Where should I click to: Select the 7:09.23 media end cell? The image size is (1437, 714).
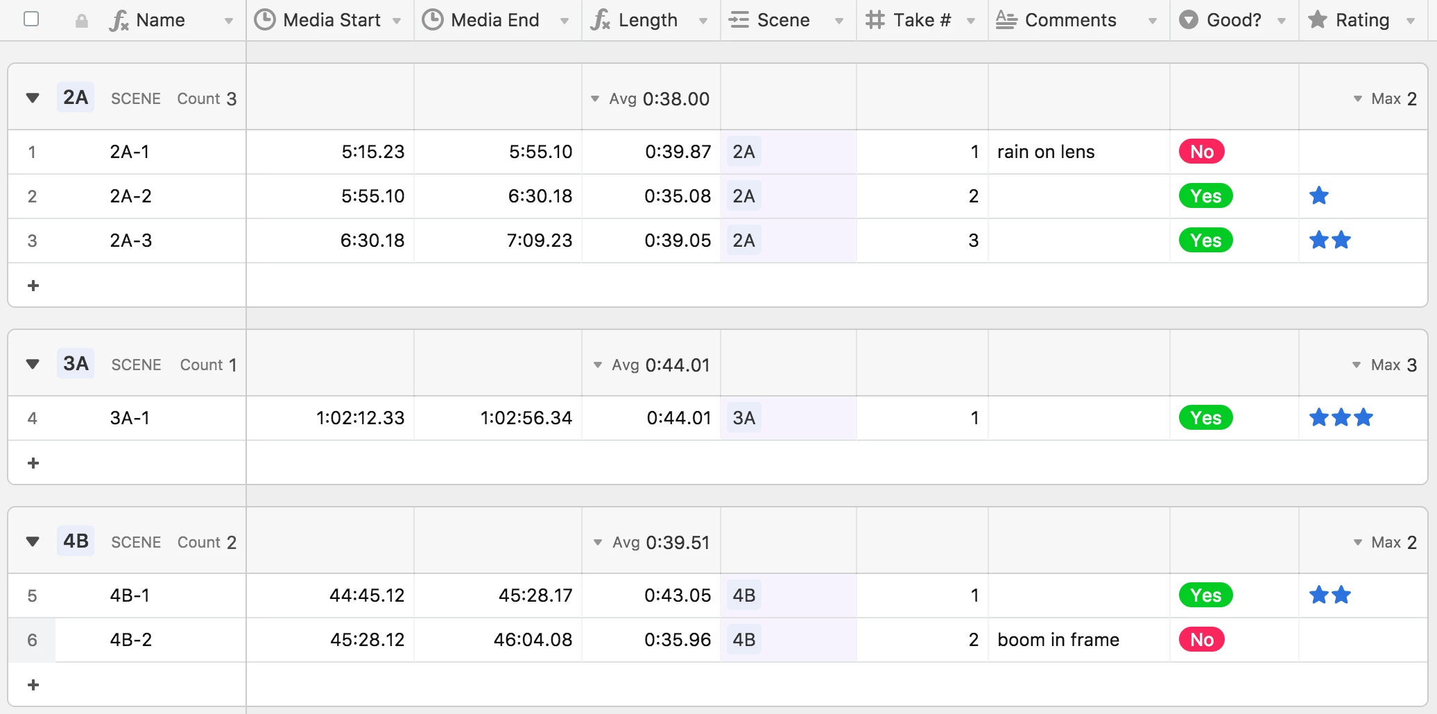click(498, 241)
